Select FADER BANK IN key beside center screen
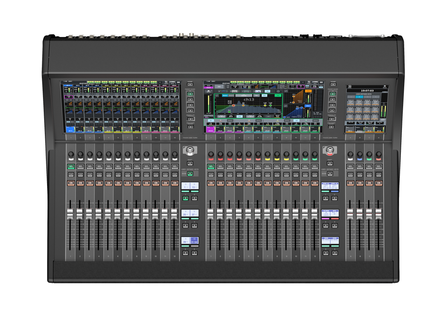 coord(333,94)
